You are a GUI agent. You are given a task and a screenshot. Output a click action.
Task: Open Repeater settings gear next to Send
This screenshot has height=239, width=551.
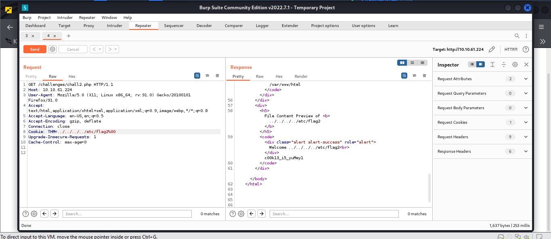point(52,49)
